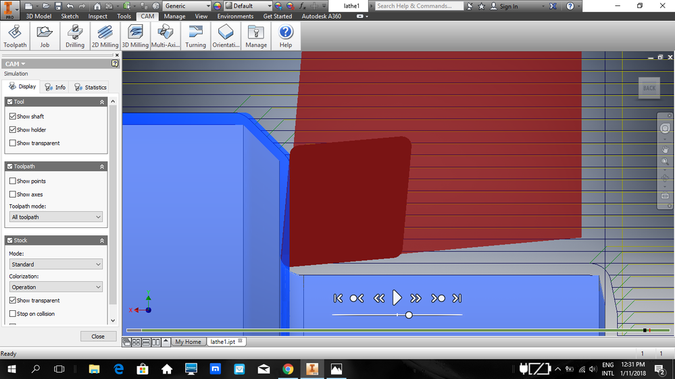
Task: Click the Home view icon in toolbar
Action: pos(97,6)
